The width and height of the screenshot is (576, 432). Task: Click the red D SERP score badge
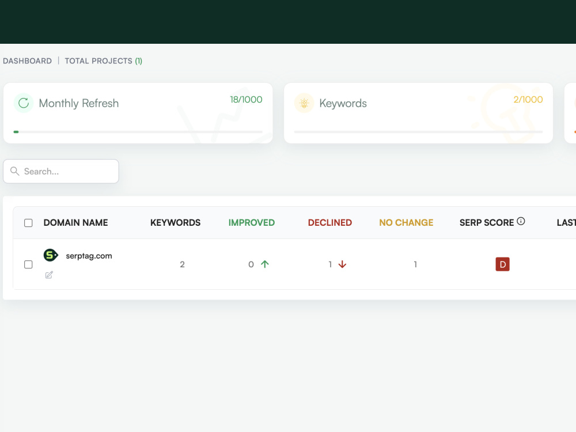point(502,264)
